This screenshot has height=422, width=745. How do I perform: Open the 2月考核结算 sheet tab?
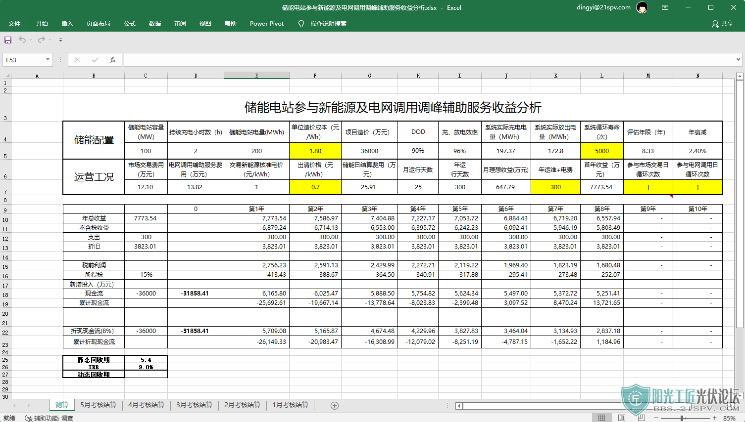243,405
